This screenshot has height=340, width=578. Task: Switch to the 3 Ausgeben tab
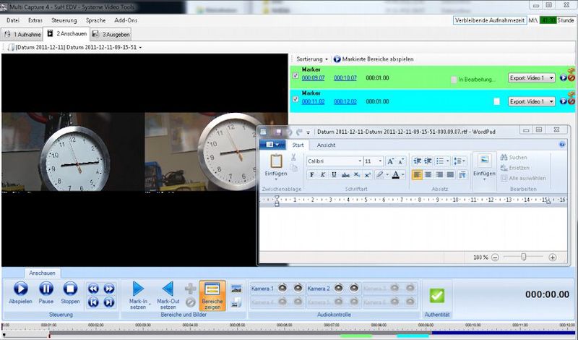click(114, 34)
